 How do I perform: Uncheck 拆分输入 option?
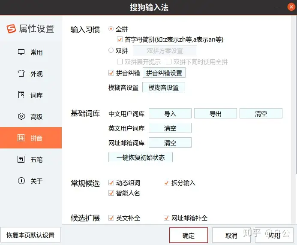166,183
